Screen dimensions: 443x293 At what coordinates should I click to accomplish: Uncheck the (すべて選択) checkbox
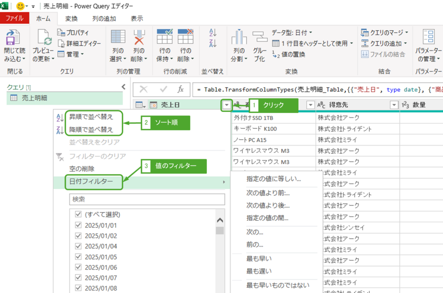(x=78, y=214)
